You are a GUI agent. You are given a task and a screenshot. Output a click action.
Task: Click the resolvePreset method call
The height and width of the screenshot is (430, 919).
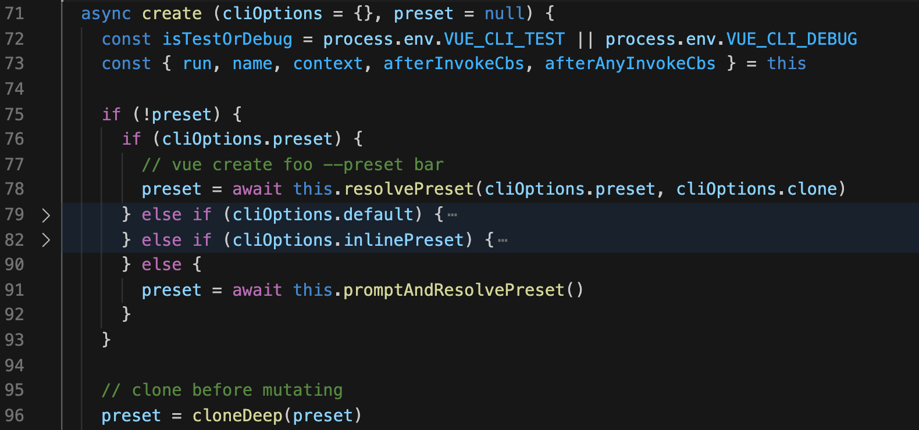pos(408,189)
